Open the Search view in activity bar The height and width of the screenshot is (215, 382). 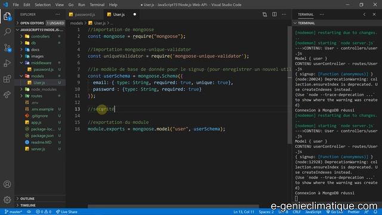click(x=7, y=32)
